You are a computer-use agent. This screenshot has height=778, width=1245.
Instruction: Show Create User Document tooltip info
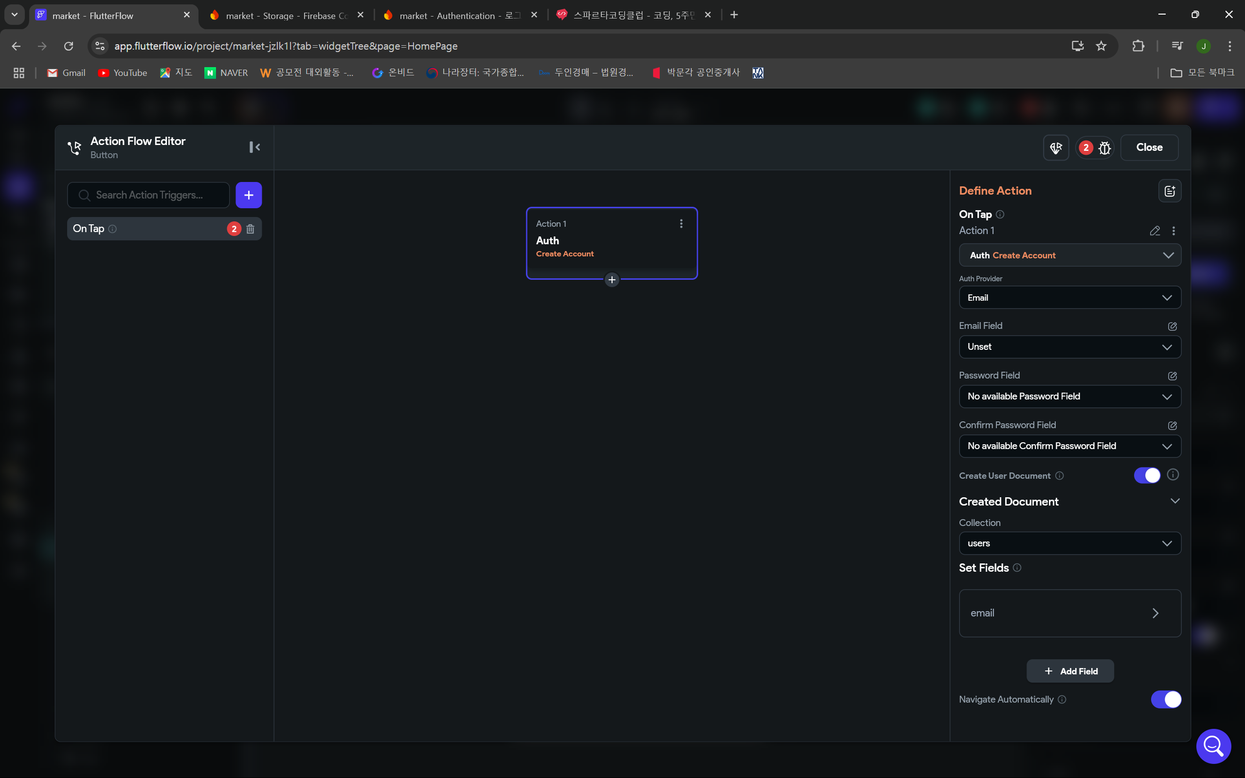[1059, 475]
